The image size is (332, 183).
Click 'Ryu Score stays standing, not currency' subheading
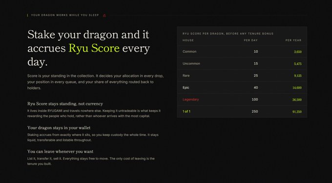pos(65,104)
